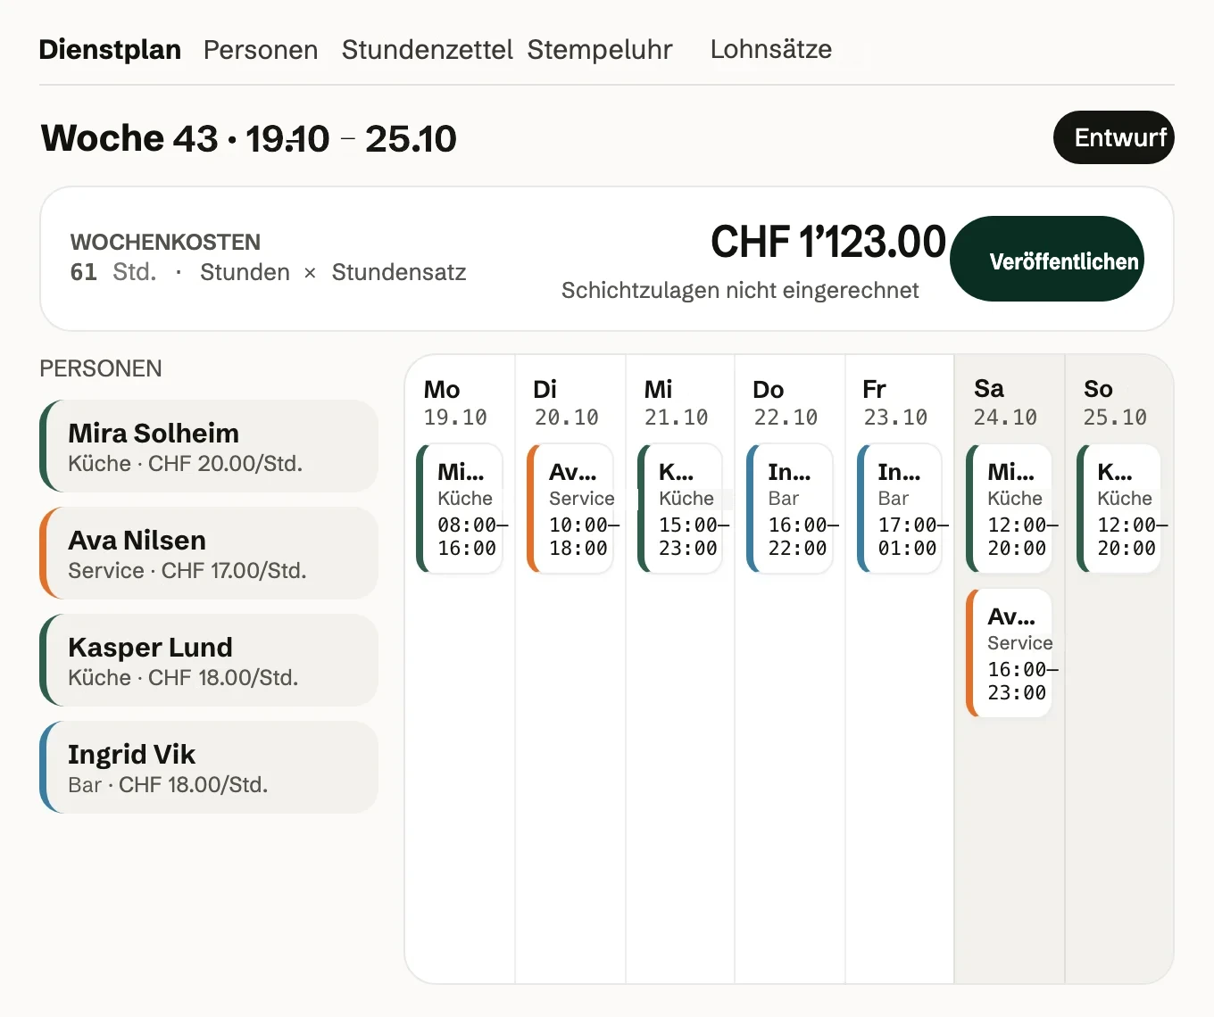Viewport: 1214px width, 1017px height.
Task: Select the Stempeluhr tab
Action: click(x=600, y=49)
